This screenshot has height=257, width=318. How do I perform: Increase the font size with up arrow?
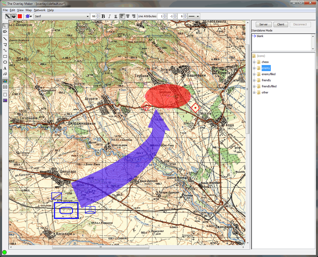(98, 15)
